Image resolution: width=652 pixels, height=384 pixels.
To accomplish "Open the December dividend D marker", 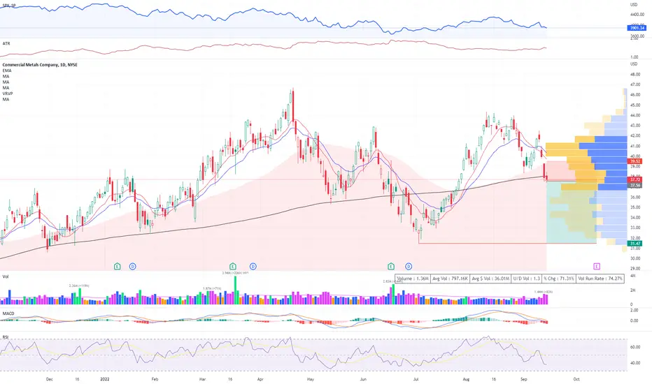I will point(133,266).
